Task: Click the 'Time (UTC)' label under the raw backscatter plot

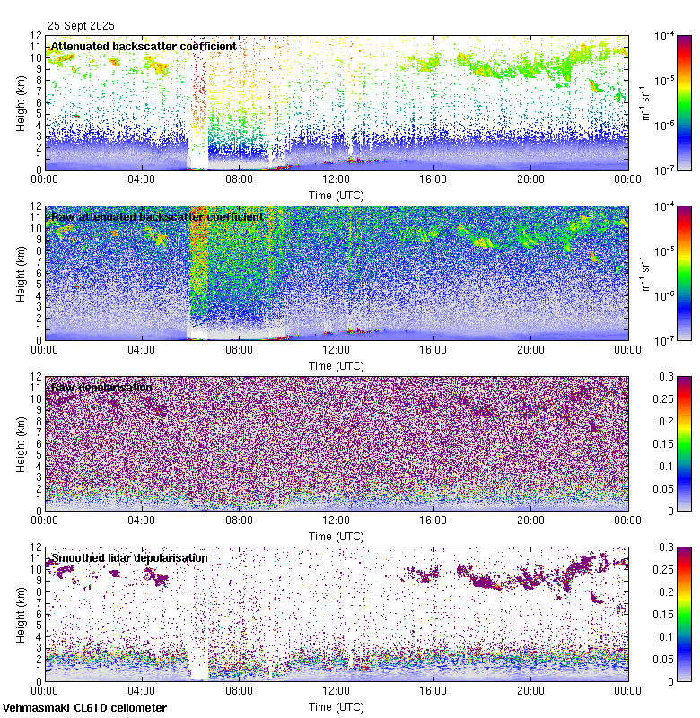Action: [336, 366]
